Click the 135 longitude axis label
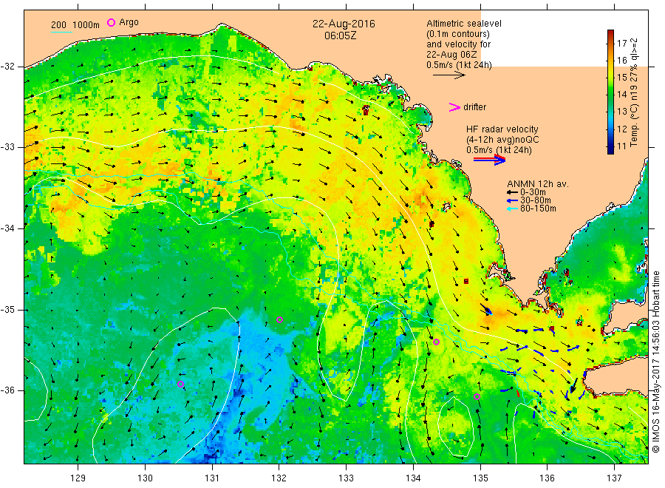Viewport: 665px width, 488px height. pos(480,478)
